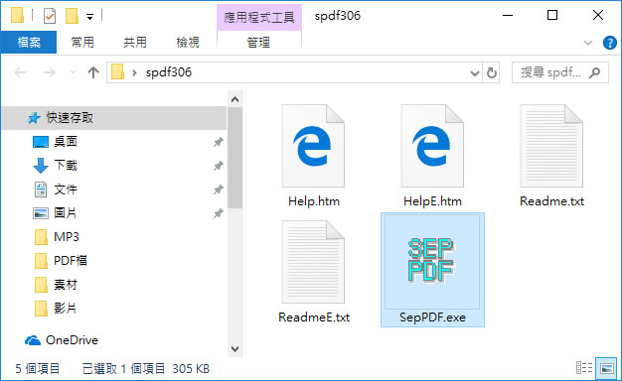This screenshot has width=622, height=381.
Task: Click the Readme.txt file name label
Action: (551, 201)
